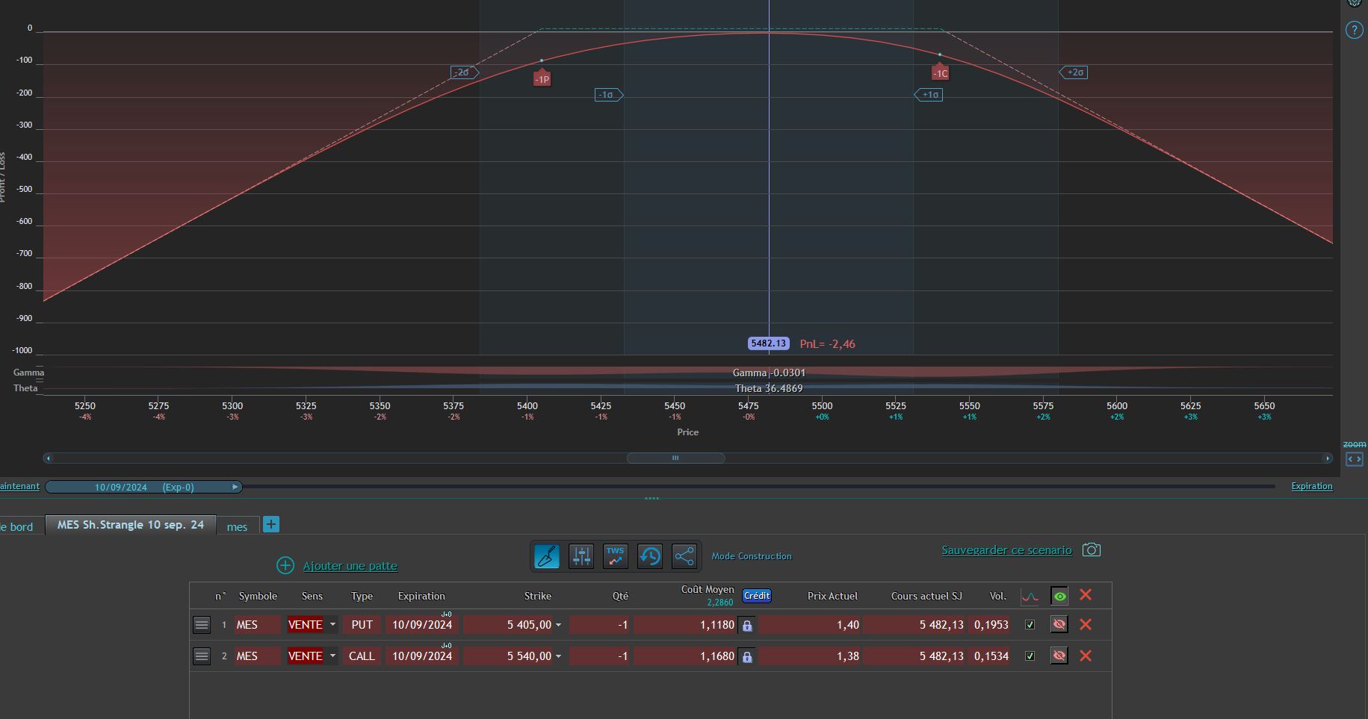Delete leg 1 with red X
This screenshot has width=1368, height=719.
click(1086, 624)
